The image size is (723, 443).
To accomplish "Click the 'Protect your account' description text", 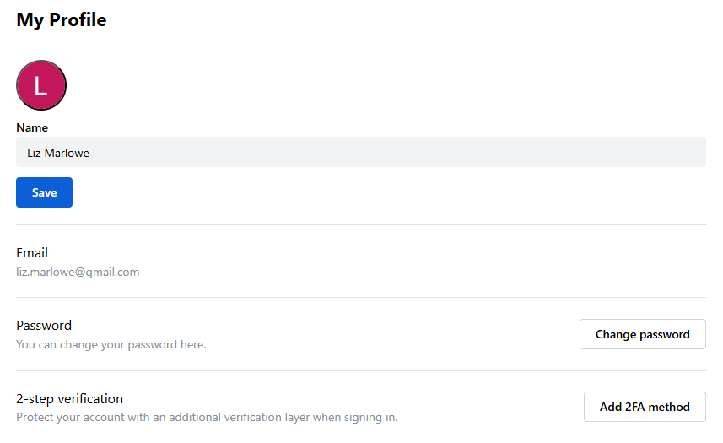I will coord(207,417).
